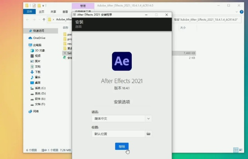Expand the ribbon with the chevron

tap(236, 12)
